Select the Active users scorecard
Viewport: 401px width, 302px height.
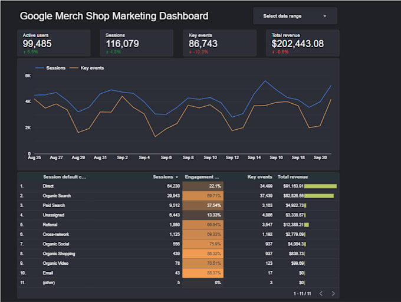pyautogui.click(x=54, y=43)
